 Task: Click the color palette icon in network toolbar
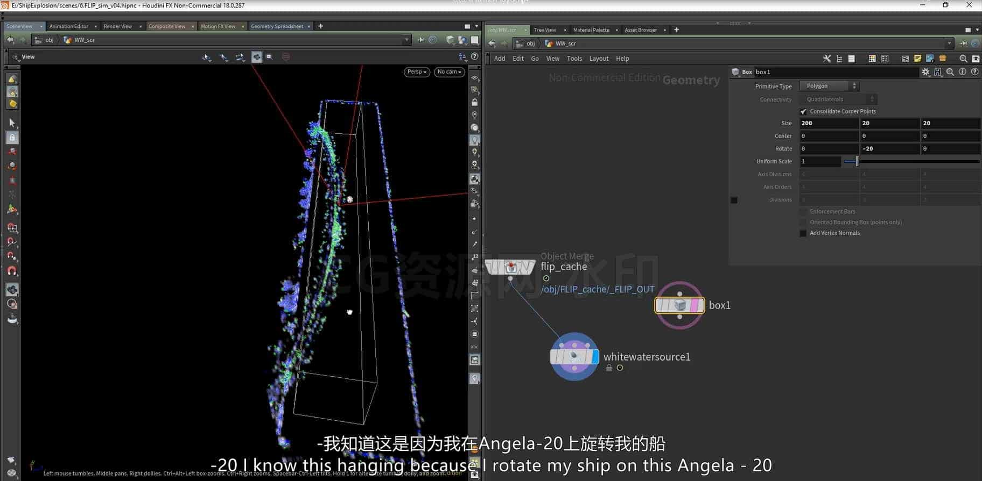872,59
